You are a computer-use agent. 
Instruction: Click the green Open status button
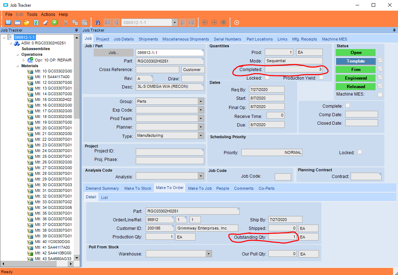[x=356, y=53]
